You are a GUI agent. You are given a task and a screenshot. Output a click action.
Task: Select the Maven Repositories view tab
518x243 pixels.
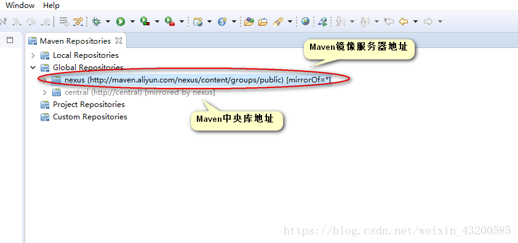click(x=75, y=41)
